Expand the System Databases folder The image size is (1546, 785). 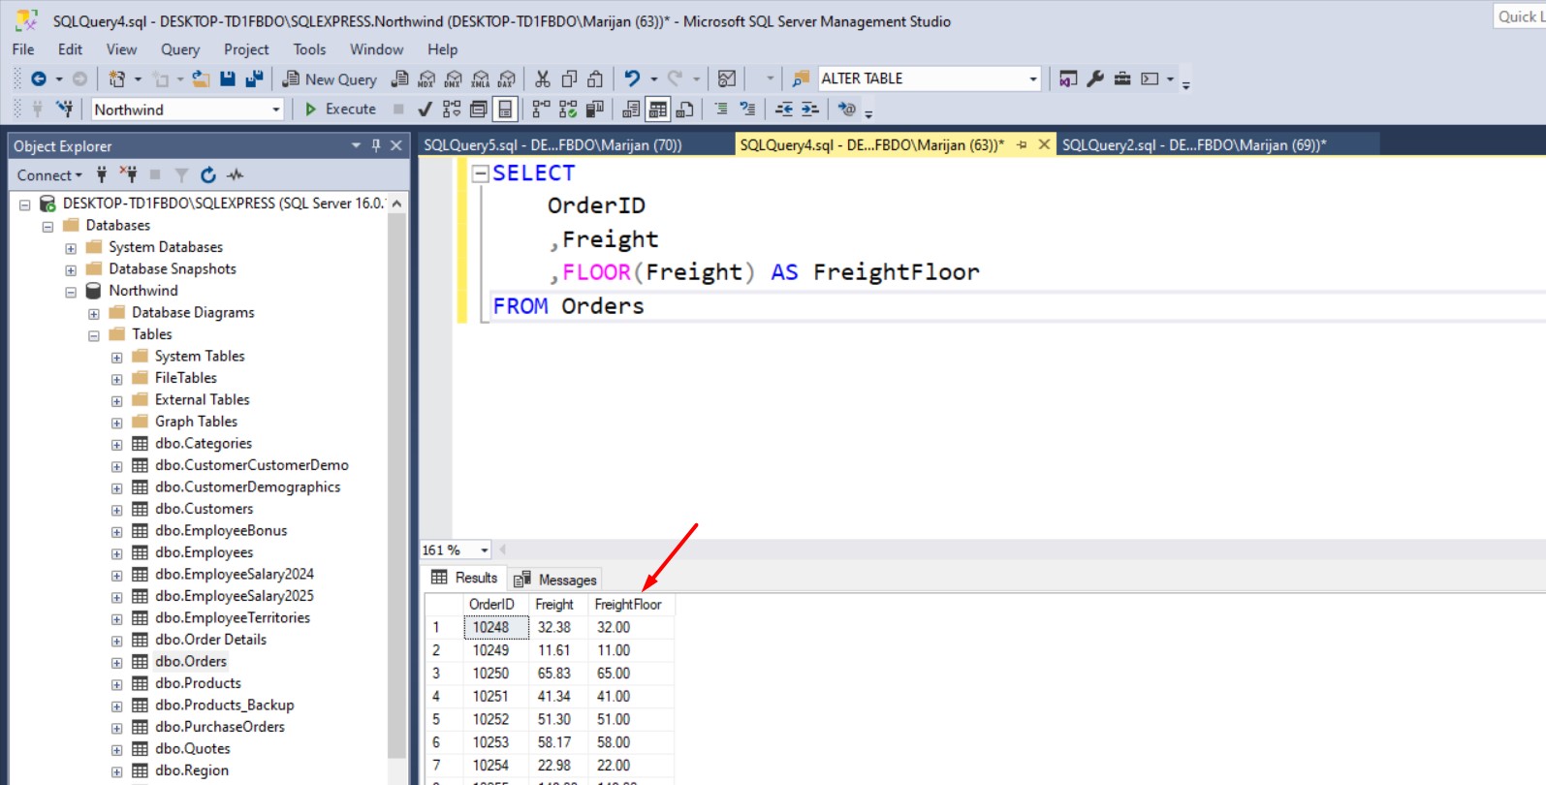click(x=71, y=248)
